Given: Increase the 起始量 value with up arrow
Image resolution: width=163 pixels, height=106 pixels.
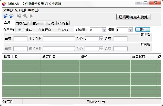Looking at the screenshot, I should (104, 29).
